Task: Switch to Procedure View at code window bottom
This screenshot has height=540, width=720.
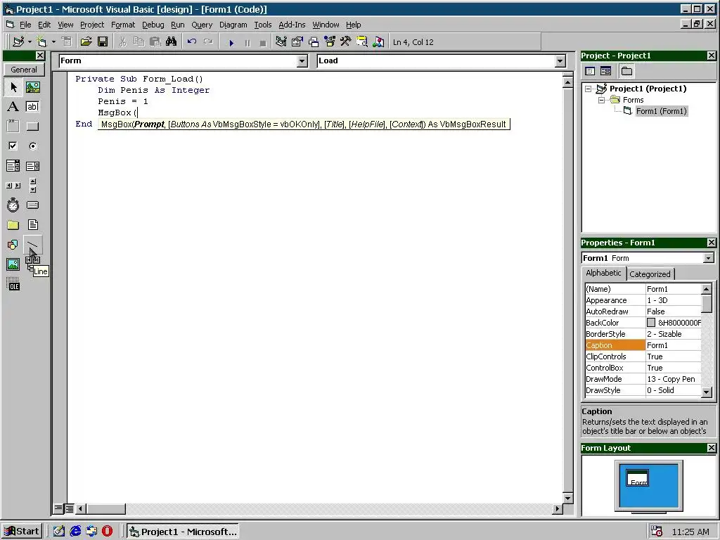Action: click(x=58, y=508)
